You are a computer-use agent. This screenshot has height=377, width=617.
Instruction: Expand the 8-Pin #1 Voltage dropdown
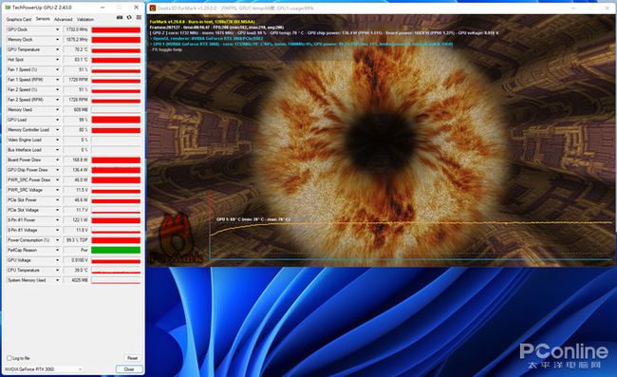58,230
